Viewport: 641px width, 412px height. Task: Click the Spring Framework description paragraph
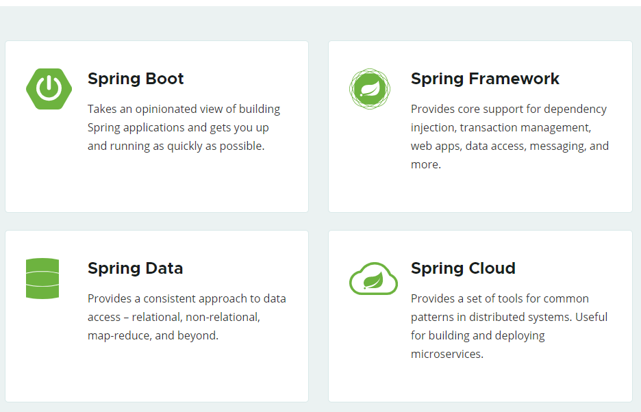point(509,136)
